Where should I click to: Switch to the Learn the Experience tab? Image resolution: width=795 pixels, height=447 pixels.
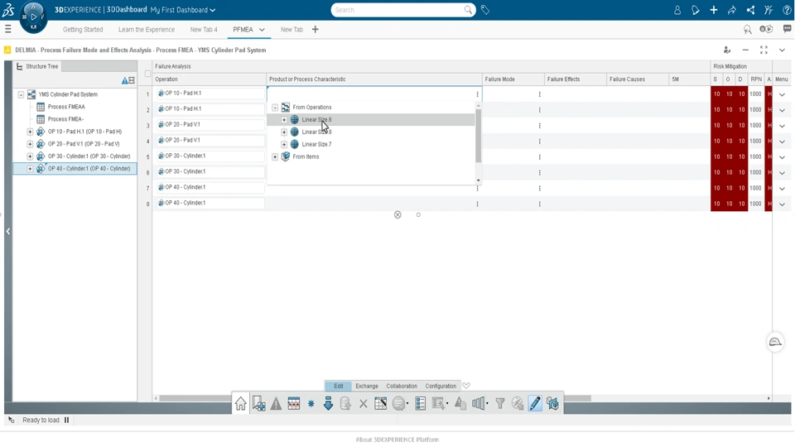147,30
